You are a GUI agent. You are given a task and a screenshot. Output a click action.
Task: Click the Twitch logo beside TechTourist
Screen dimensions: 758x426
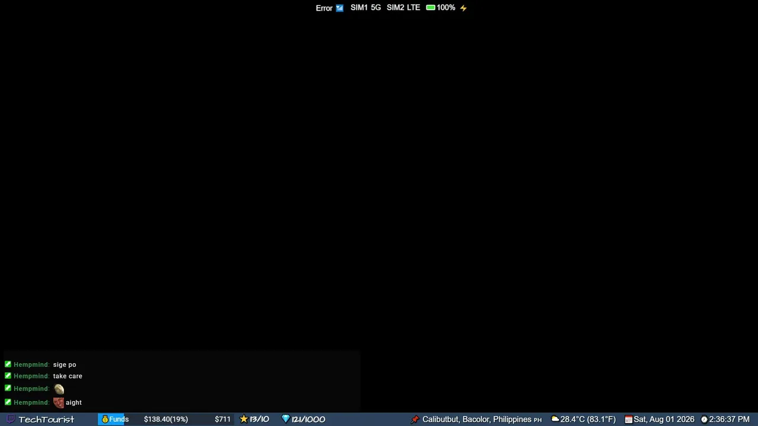click(11, 419)
